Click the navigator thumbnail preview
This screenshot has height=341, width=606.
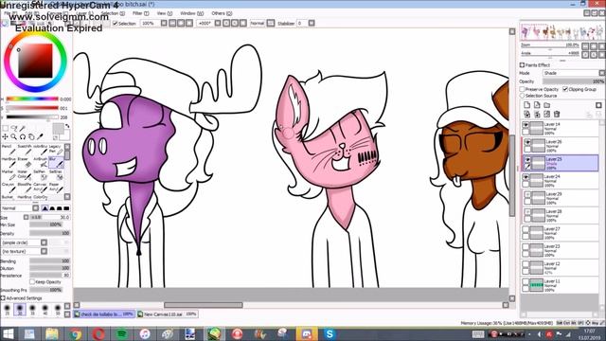tap(561, 32)
